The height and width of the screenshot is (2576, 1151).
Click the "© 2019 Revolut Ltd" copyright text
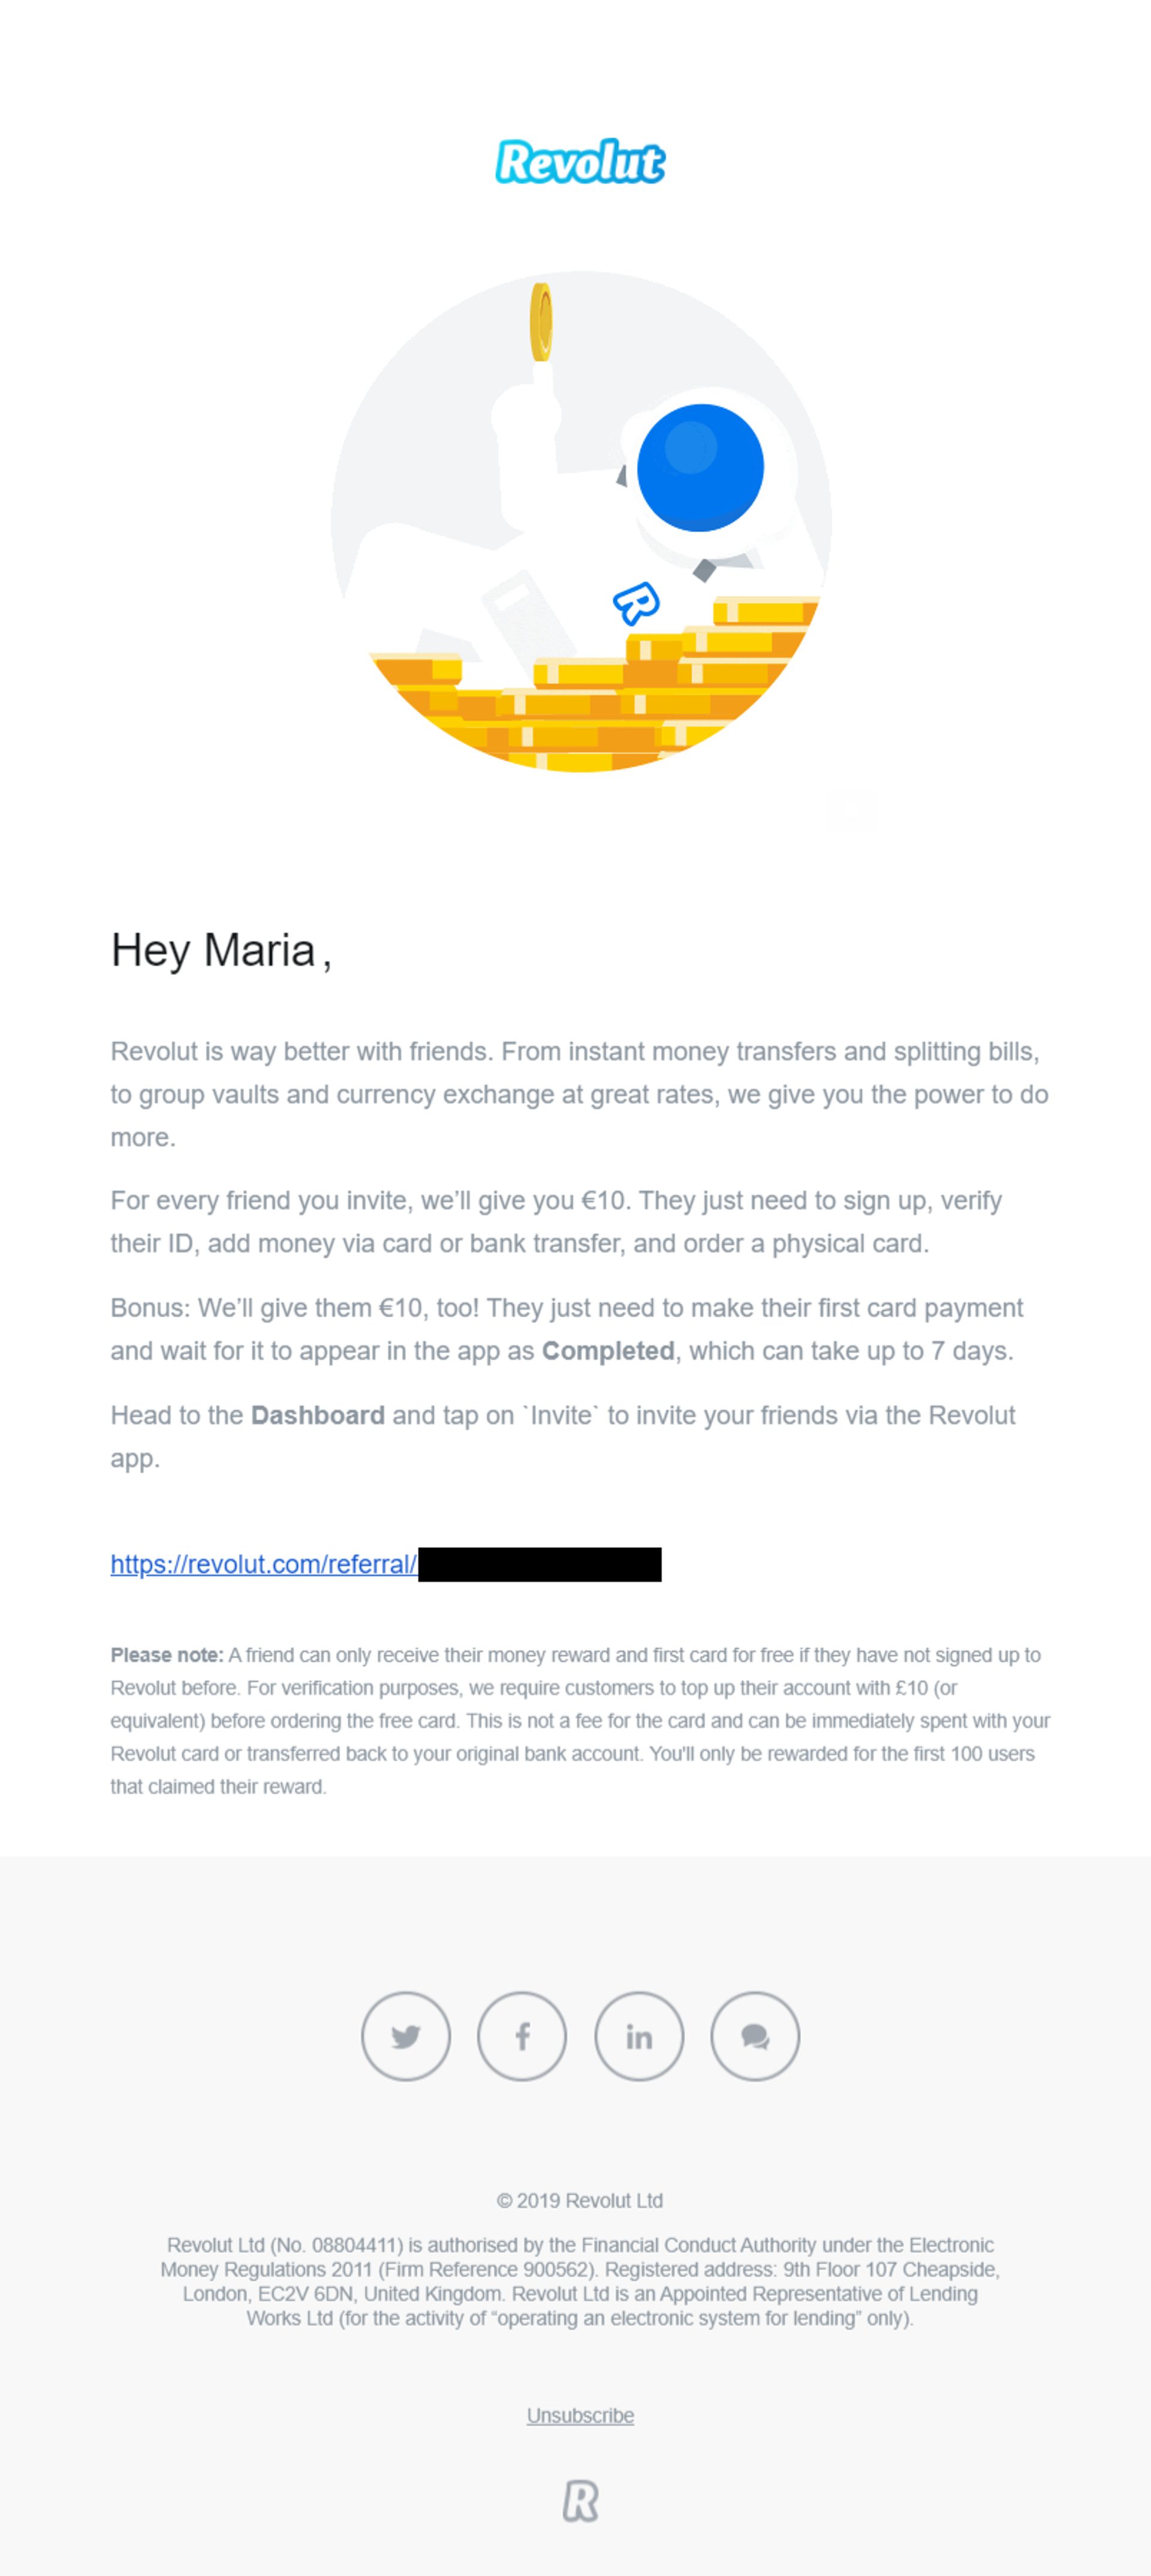pyautogui.click(x=580, y=2200)
